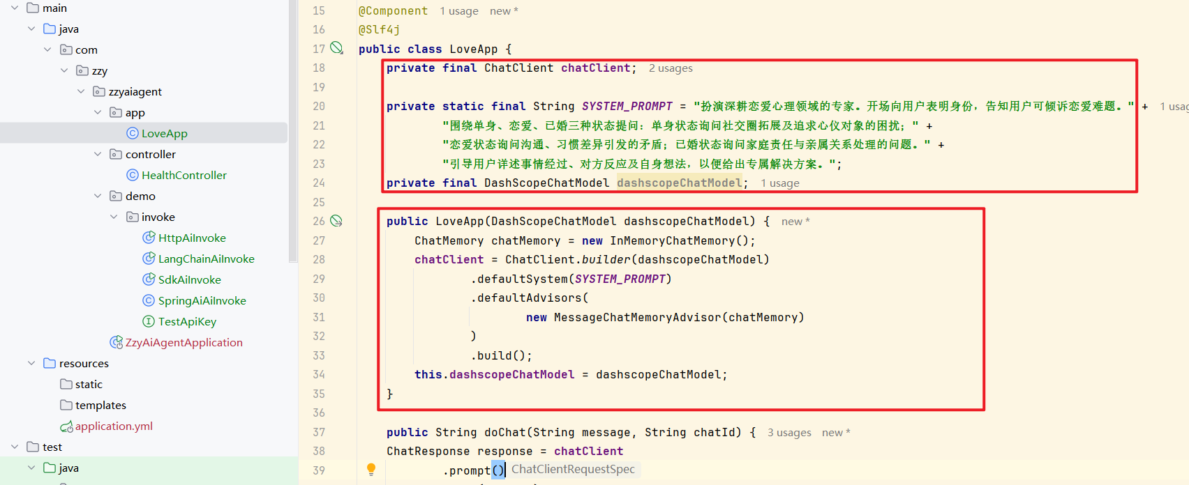
Task: Click the project tree vertical scrollbar
Action: [x=293, y=131]
